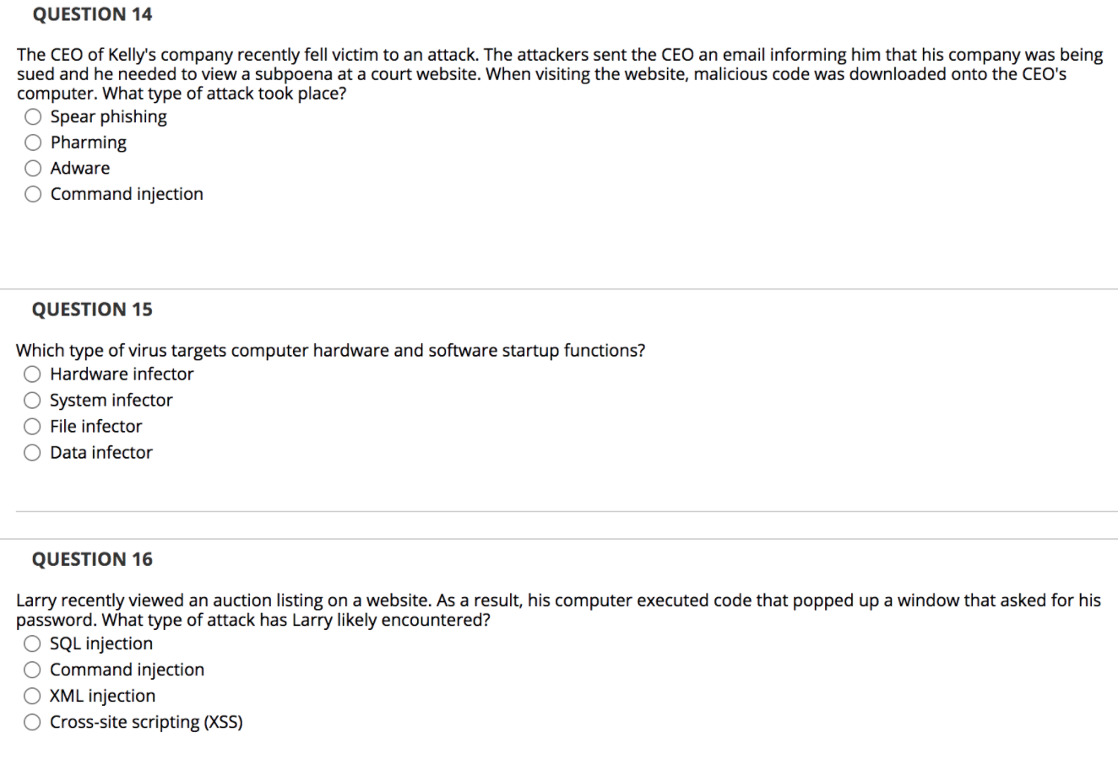The height and width of the screenshot is (759, 1118).
Task: Select the Spear phishing answer option
Action: click(x=33, y=116)
